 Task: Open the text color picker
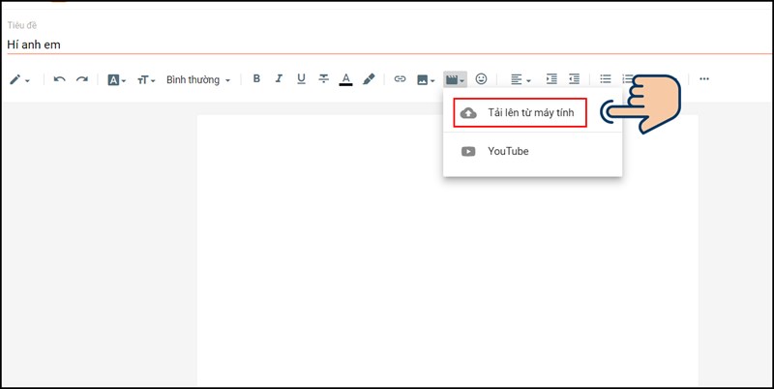(x=346, y=79)
